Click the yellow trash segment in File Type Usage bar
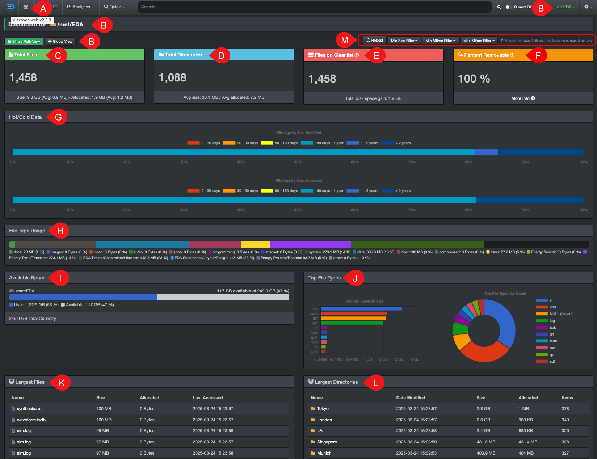This screenshot has height=459, width=597. [x=256, y=244]
